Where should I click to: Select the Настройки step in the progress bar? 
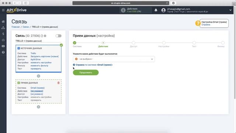[164, 43]
